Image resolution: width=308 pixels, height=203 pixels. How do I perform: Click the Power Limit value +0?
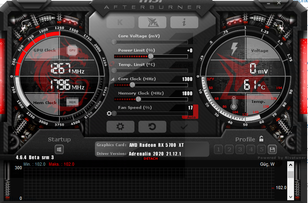point(190,50)
